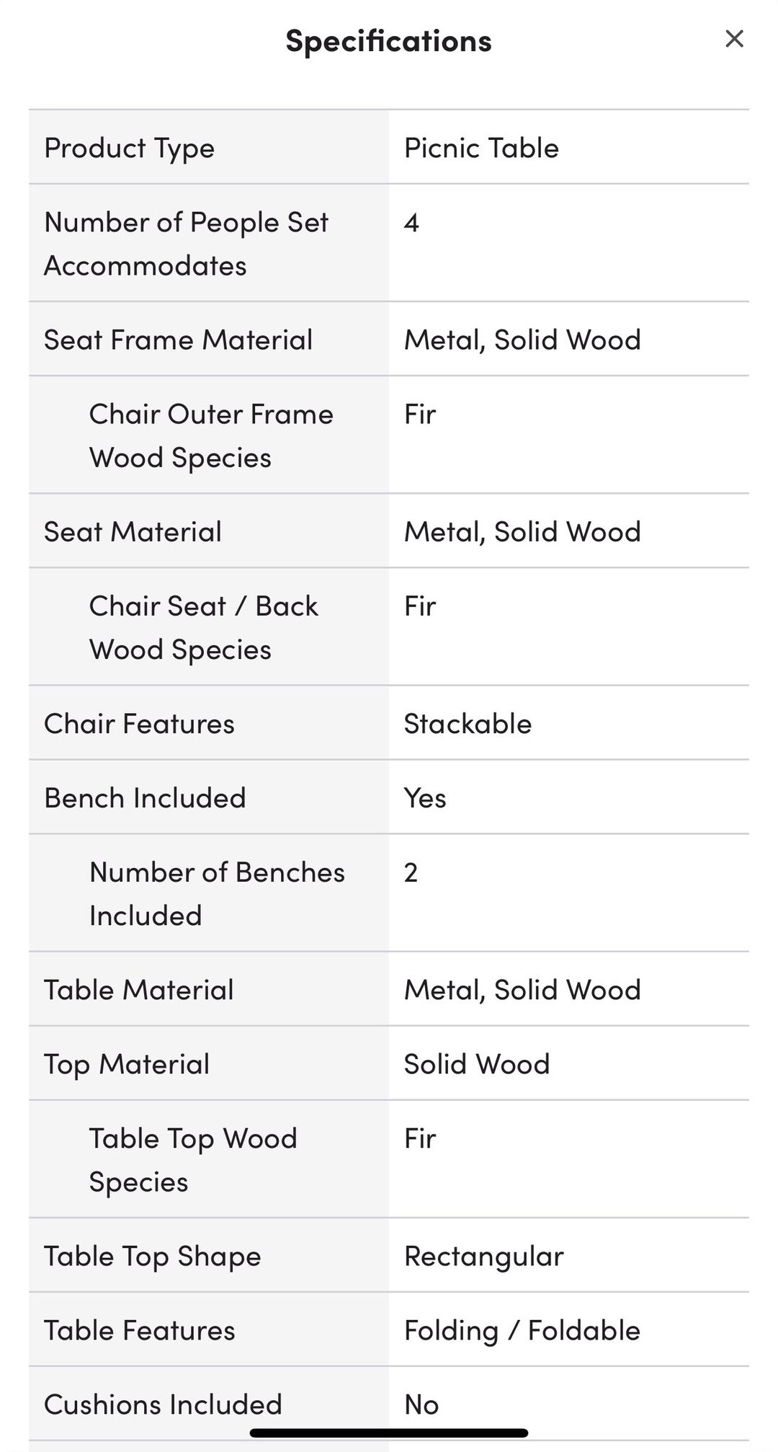Viewport: 778px width, 1452px height.
Task: Select the Cushions Included label
Action: pyautogui.click(x=163, y=1404)
